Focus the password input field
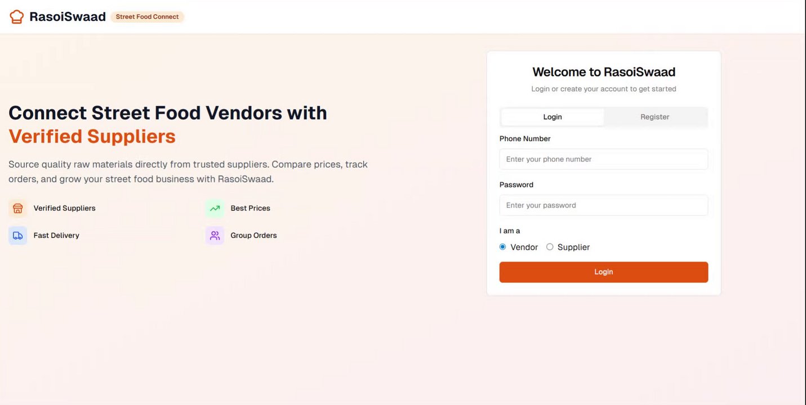The height and width of the screenshot is (405, 806). point(603,205)
